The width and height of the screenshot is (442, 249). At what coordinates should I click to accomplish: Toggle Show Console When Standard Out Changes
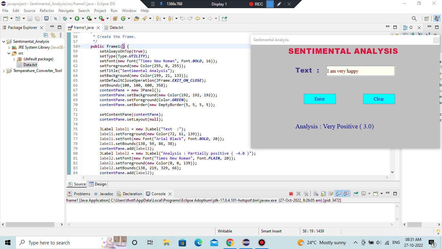(x=338, y=194)
